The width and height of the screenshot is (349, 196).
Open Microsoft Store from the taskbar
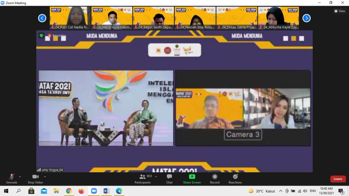coord(31,191)
